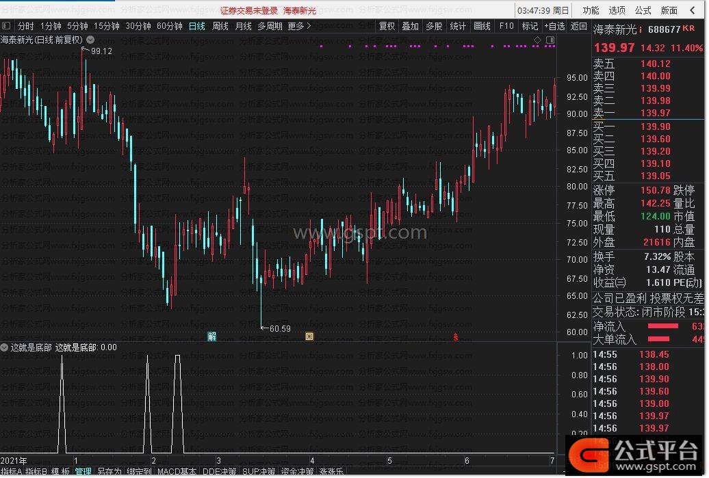Open the 画线 drawing tools
The height and width of the screenshot is (478, 709).
(482, 26)
